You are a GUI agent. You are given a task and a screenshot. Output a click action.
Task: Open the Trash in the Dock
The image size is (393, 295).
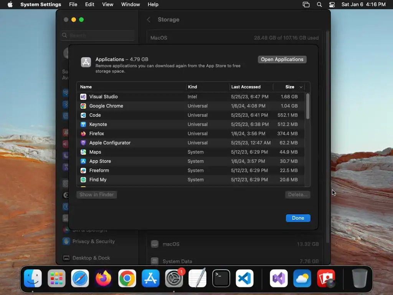(360, 278)
